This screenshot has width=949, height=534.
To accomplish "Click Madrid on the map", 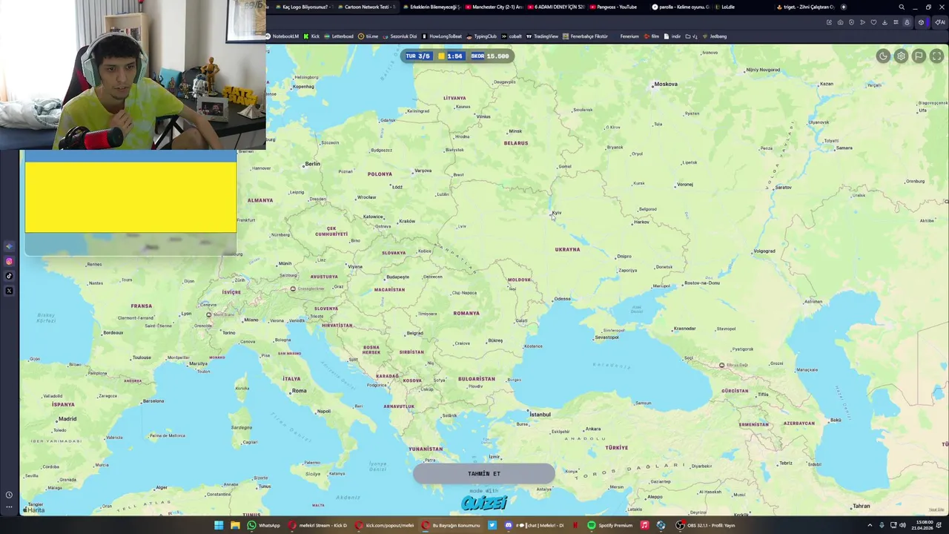I will point(67,418).
